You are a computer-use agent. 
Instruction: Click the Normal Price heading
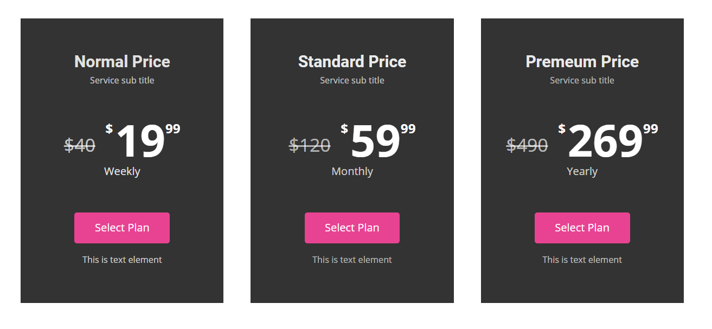click(122, 62)
